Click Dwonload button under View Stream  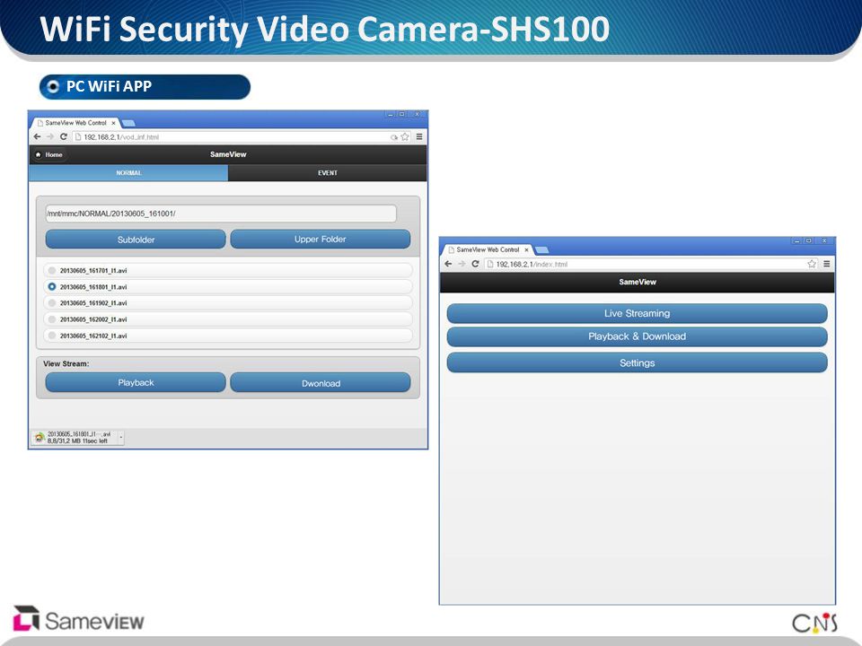pyautogui.click(x=320, y=383)
